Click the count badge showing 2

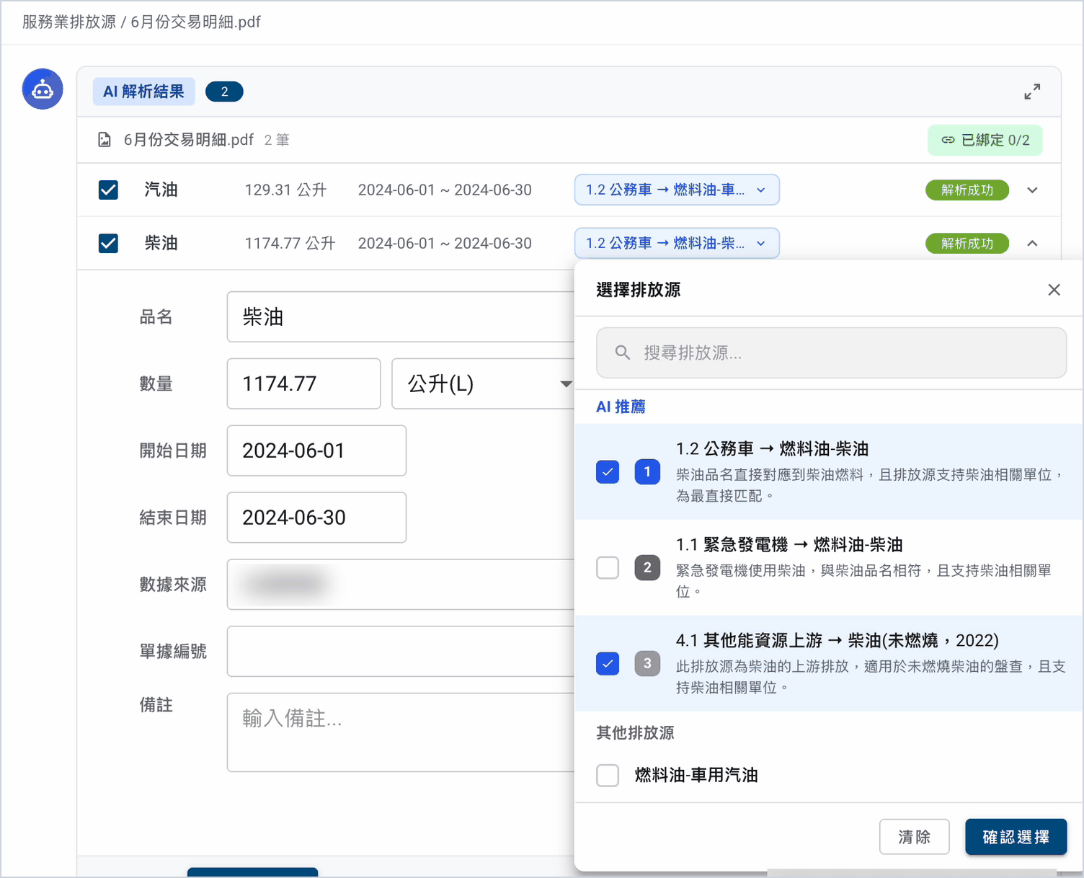pyautogui.click(x=224, y=92)
